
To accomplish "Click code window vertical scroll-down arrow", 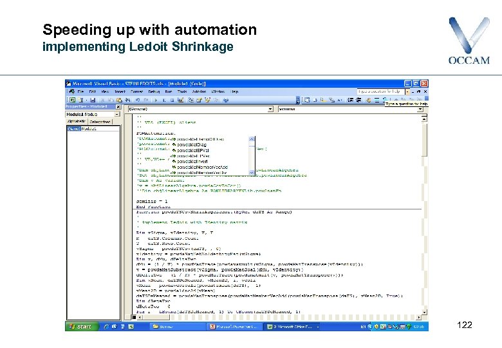I will tap(424, 312).
